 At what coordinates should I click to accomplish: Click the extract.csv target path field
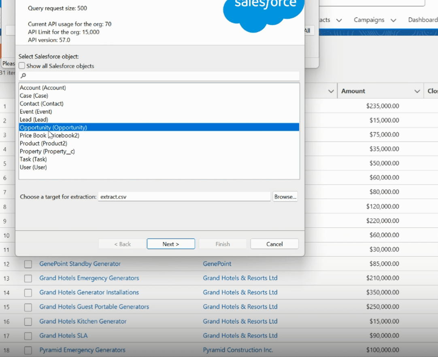tap(184, 197)
